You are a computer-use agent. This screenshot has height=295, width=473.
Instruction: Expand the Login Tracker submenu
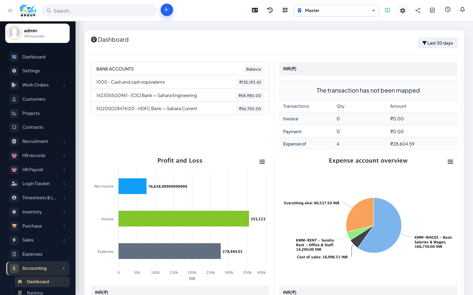pos(38,184)
